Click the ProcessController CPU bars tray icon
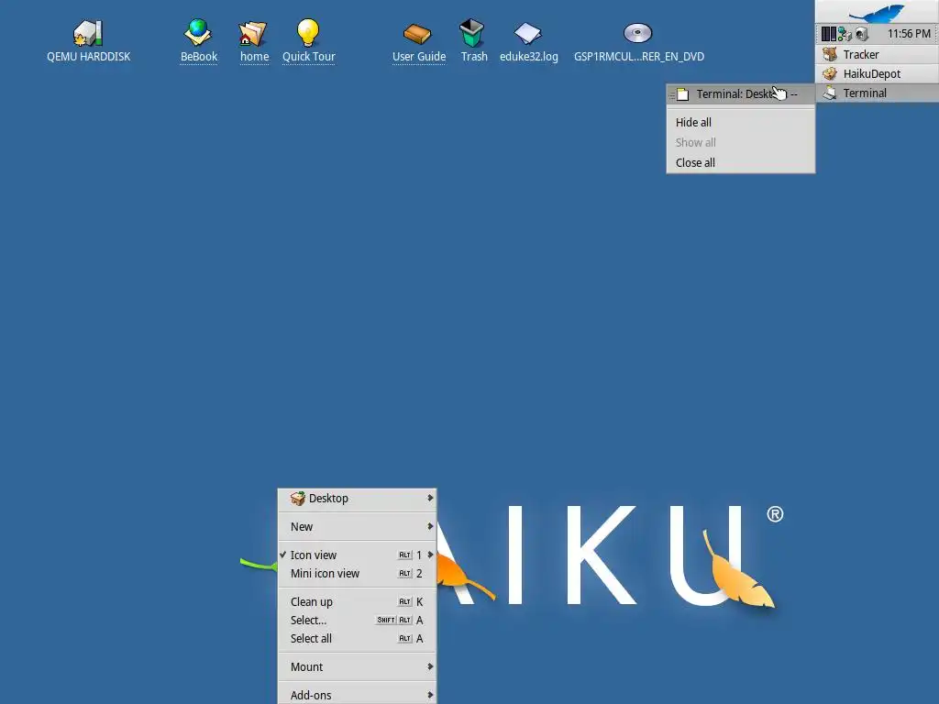The width and height of the screenshot is (939, 704). [x=828, y=34]
